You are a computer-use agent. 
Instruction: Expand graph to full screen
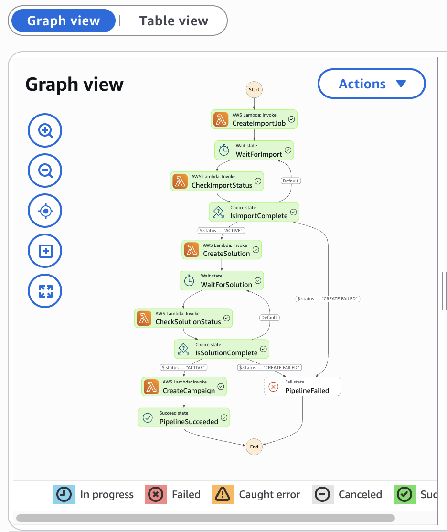[45, 291]
